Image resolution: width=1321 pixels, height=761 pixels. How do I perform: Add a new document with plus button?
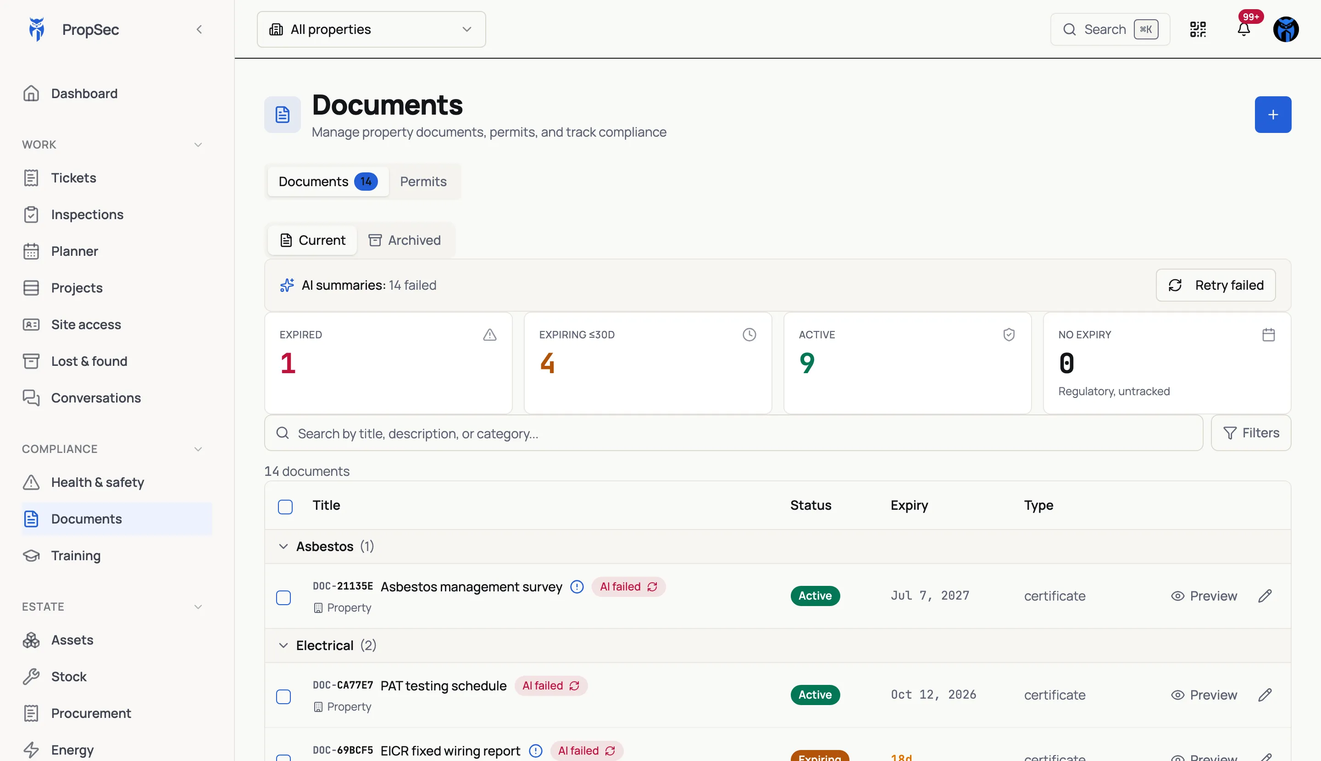coord(1273,115)
